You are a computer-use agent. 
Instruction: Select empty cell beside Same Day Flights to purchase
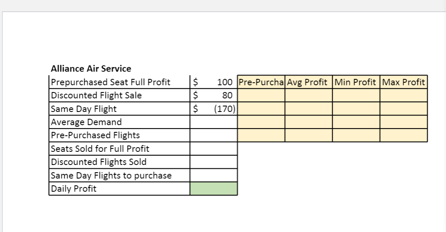tap(214, 175)
